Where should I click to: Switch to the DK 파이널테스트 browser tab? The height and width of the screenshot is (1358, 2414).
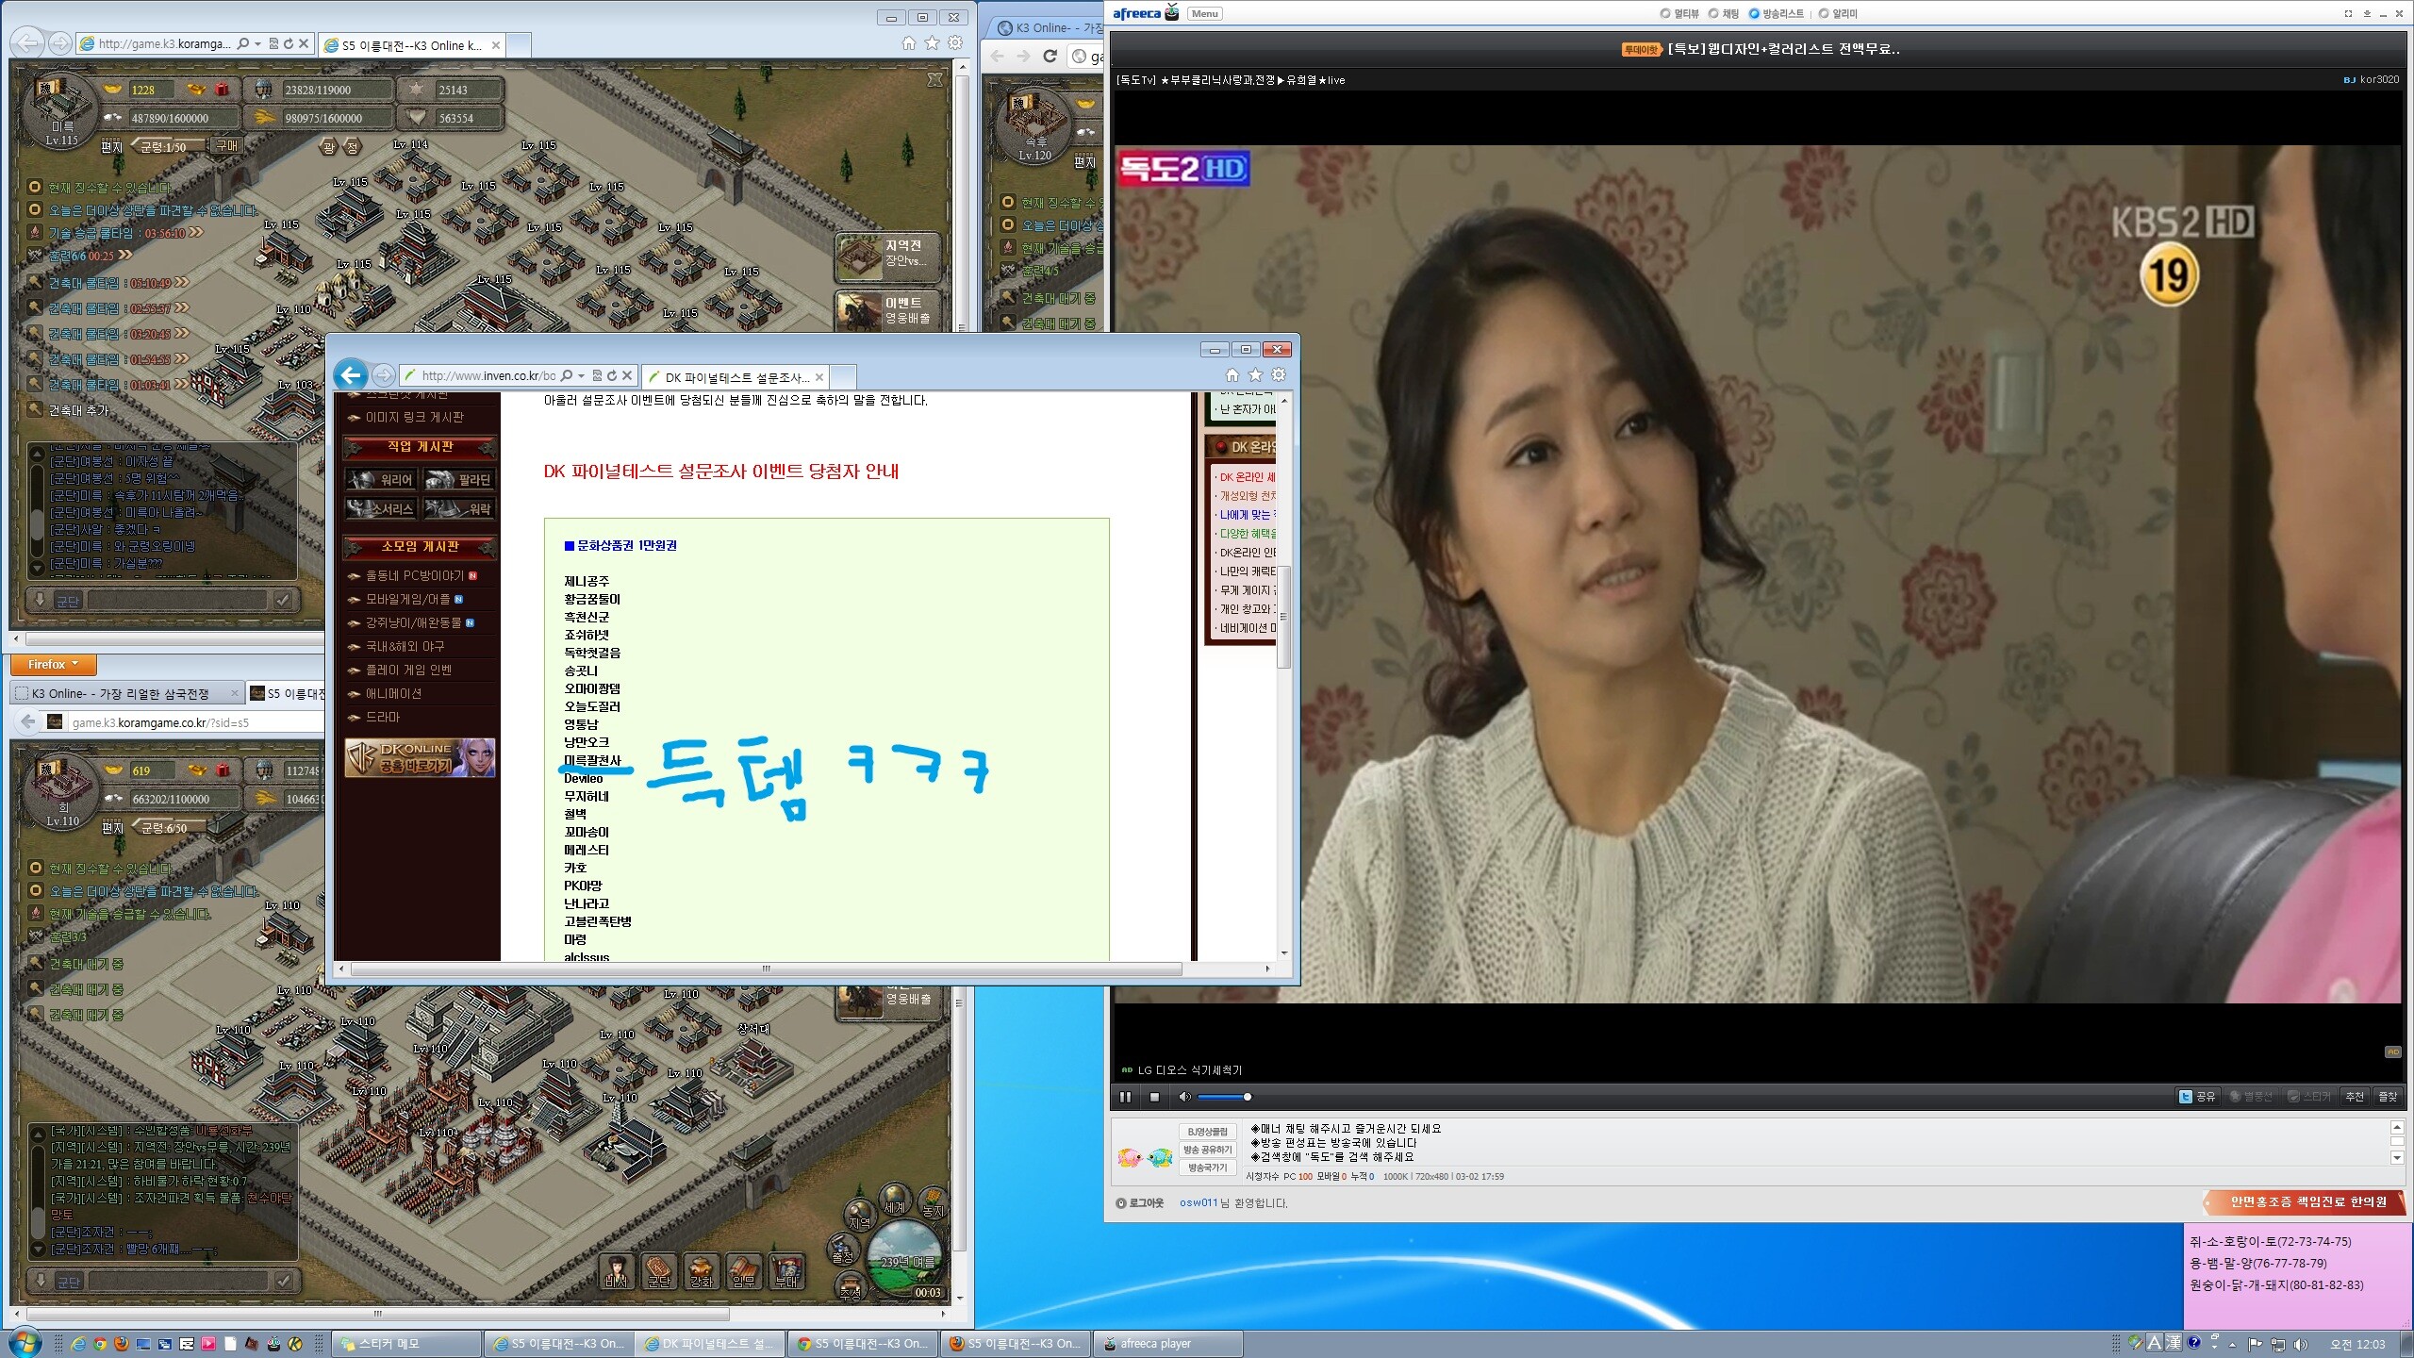click(x=736, y=377)
